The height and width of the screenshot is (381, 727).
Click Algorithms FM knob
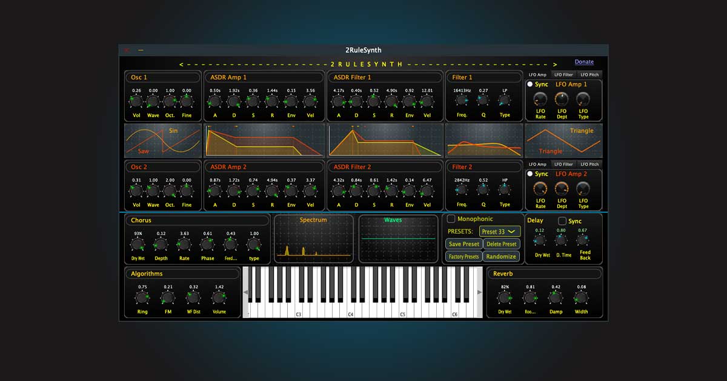tap(168, 298)
